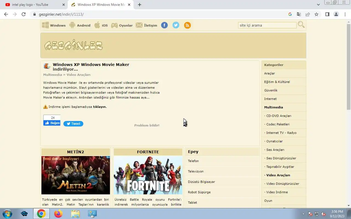Select Araçlar in Kategoriler

(x=284, y=73)
